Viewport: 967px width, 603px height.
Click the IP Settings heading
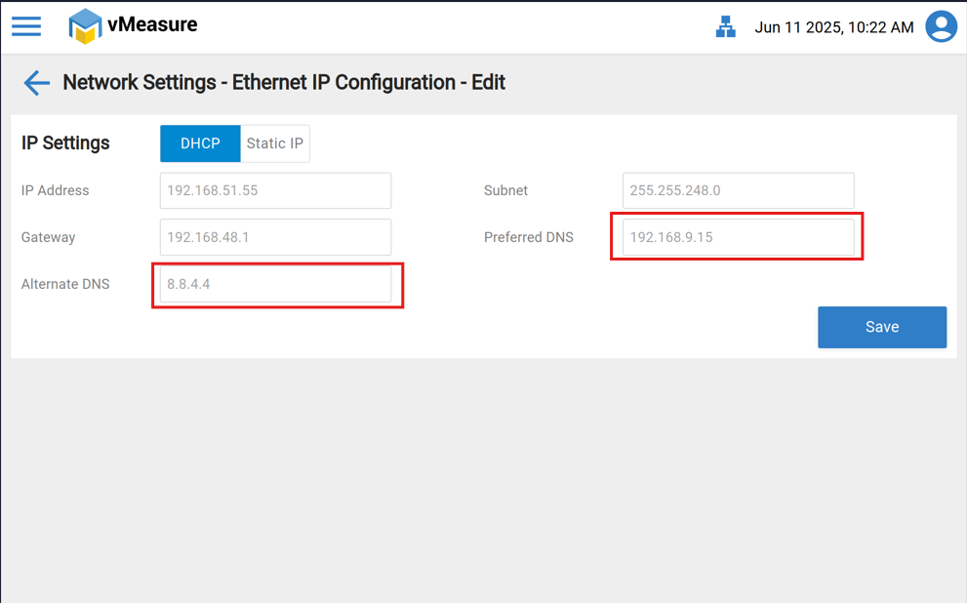point(65,143)
